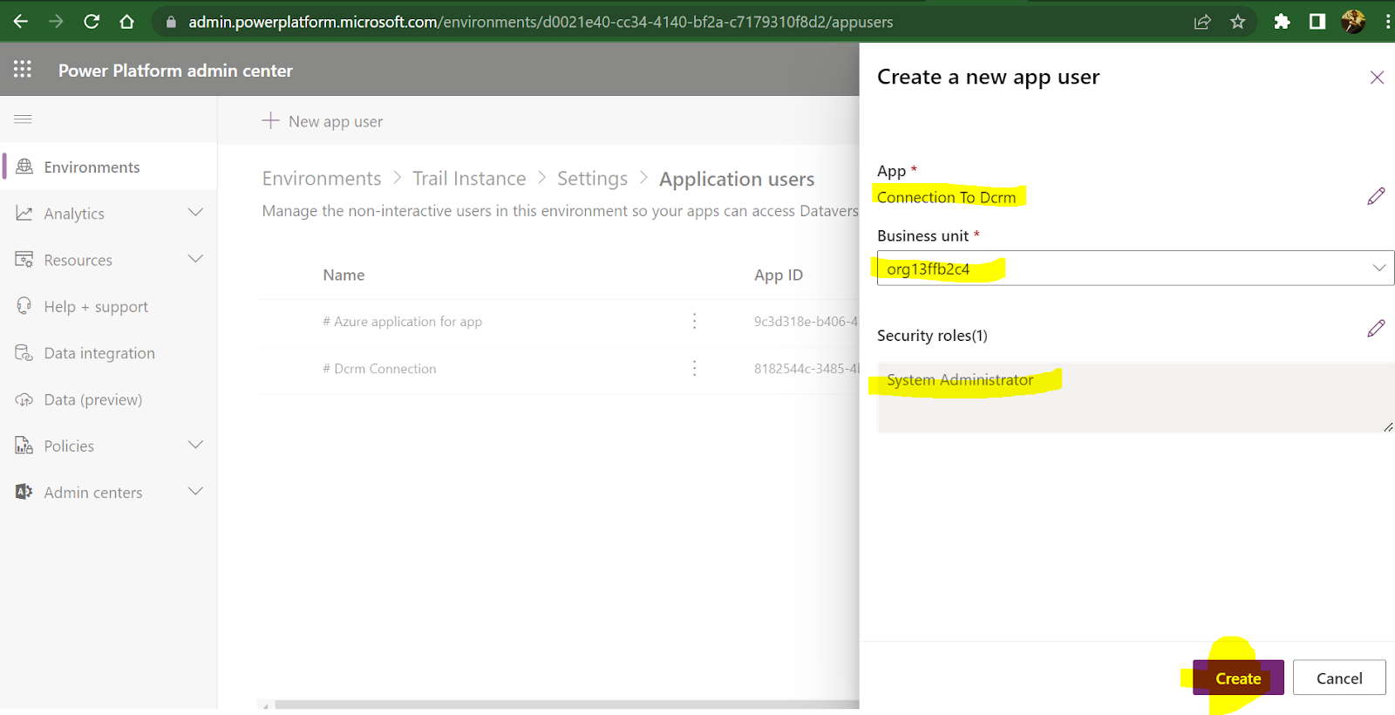Bookmark this page with star icon

coord(1237,22)
